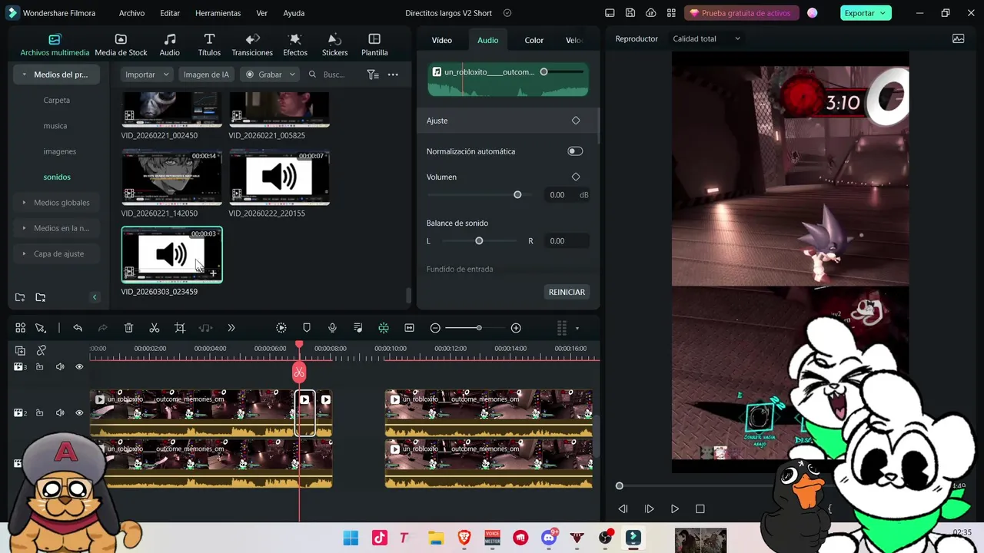The image size is (984, 553).
Task: Open the Media de Stock tab
Action: [x=121, y=45]
